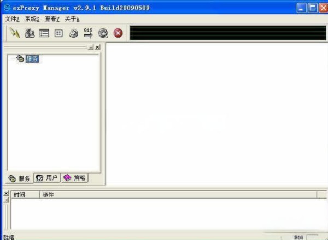Screen dimensions: 328x240
Task: Click the small window toolbar icon
Action: tap(58, 33)
